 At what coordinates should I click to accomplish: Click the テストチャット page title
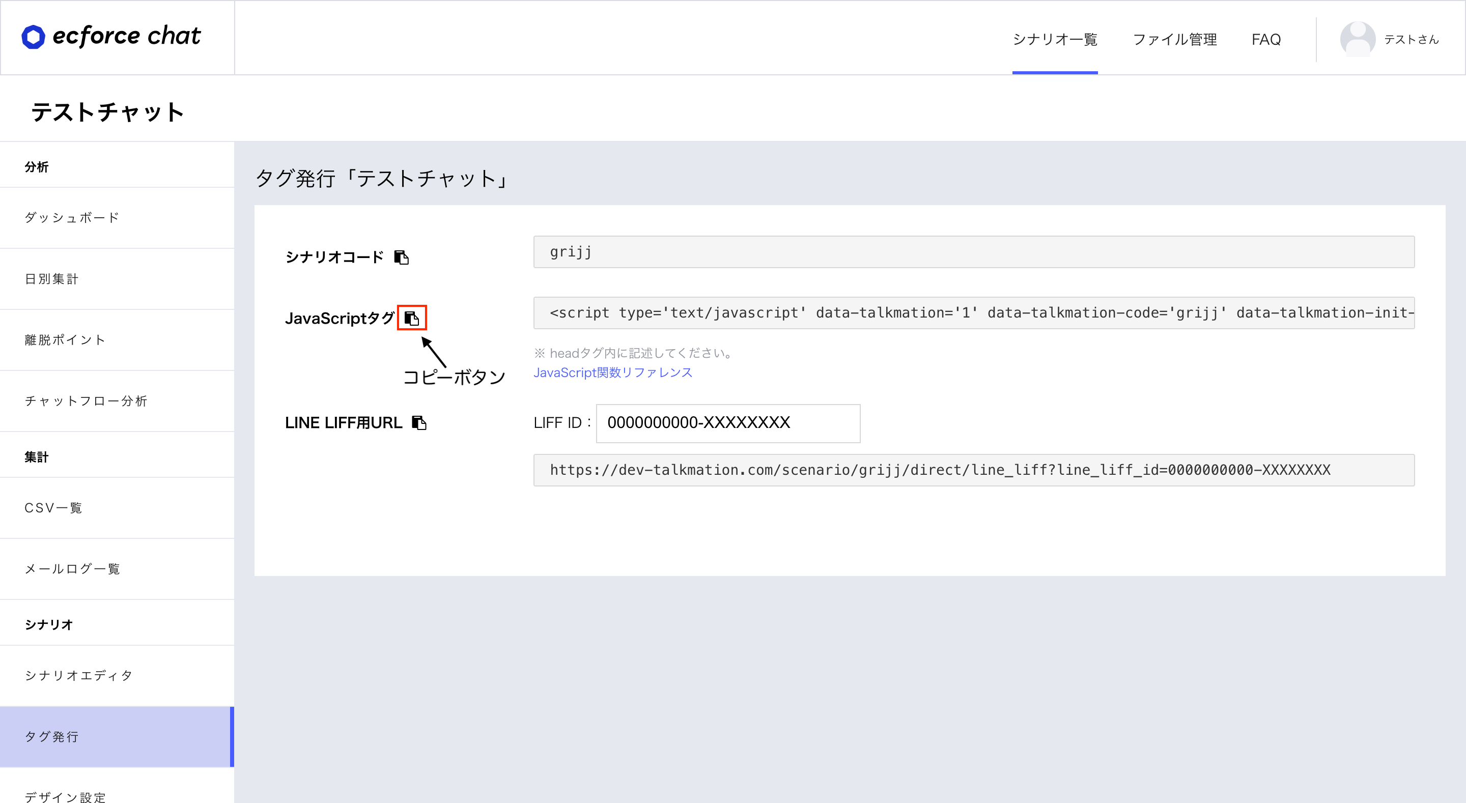click(107, 112)
